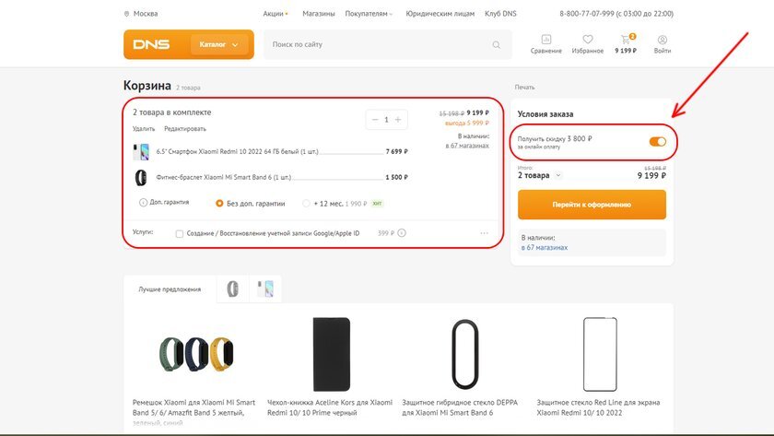The width and height of the screenshot is (774, 436).
Task: Decrease quantity with the minus button
Action: [375, 120]
